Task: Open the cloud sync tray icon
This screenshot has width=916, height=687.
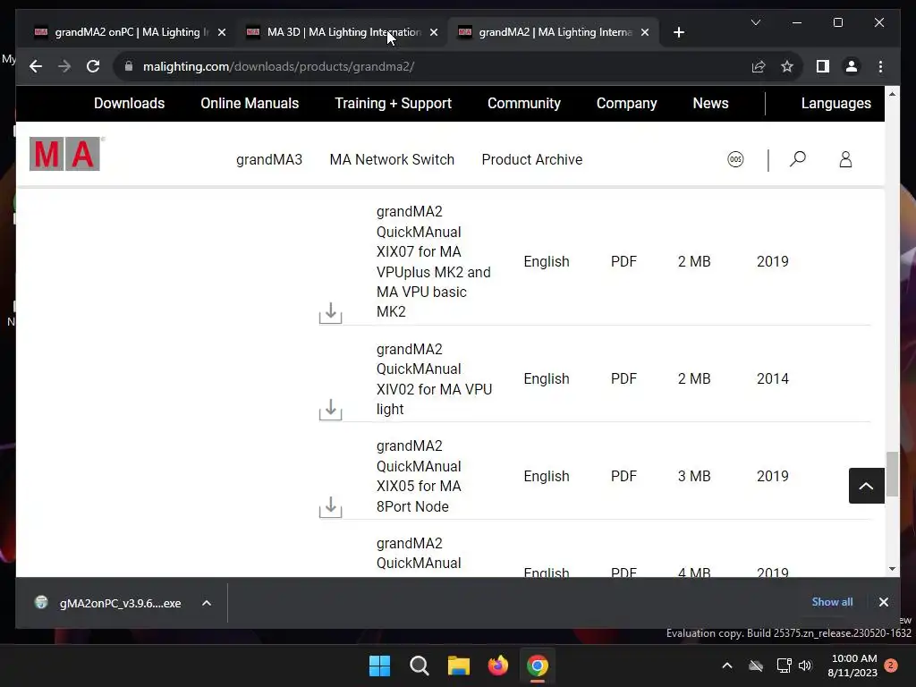Action: [x=756, y=666]
